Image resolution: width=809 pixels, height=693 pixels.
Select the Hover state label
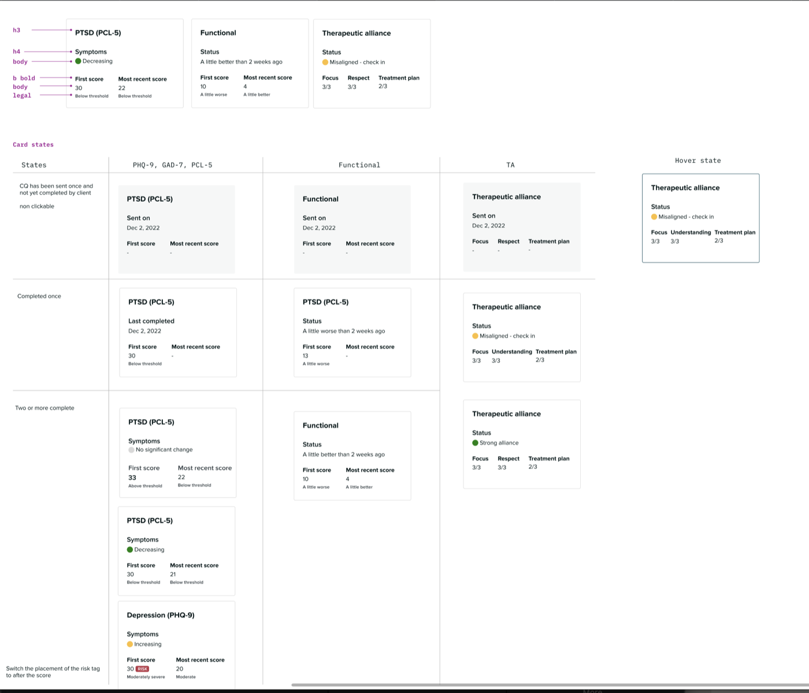[x=698, y=161]
